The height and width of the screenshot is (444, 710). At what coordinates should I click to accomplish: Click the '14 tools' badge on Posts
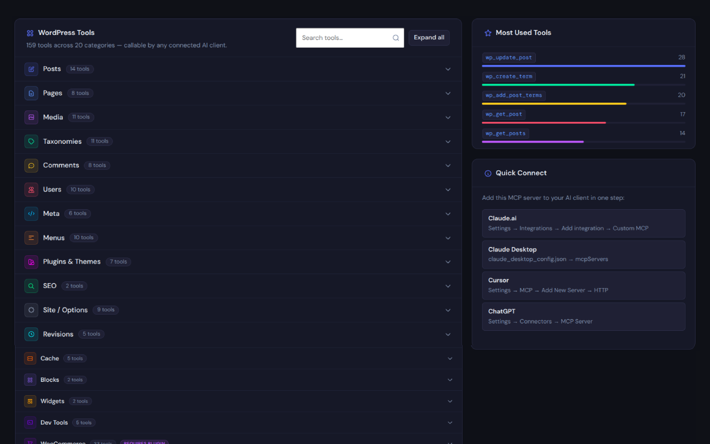[80, 69]
